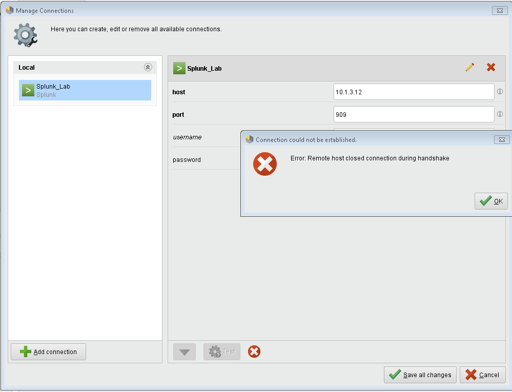Dismiss the error dialog with OK
Image resolution: width=512 pixels, height=392 pixels.
pyautogui.click(x=490, y=201)
